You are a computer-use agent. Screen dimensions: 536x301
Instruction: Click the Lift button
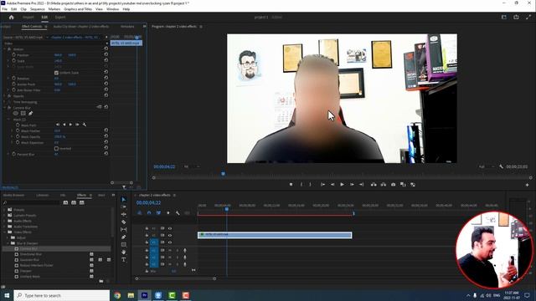(374, 184)
